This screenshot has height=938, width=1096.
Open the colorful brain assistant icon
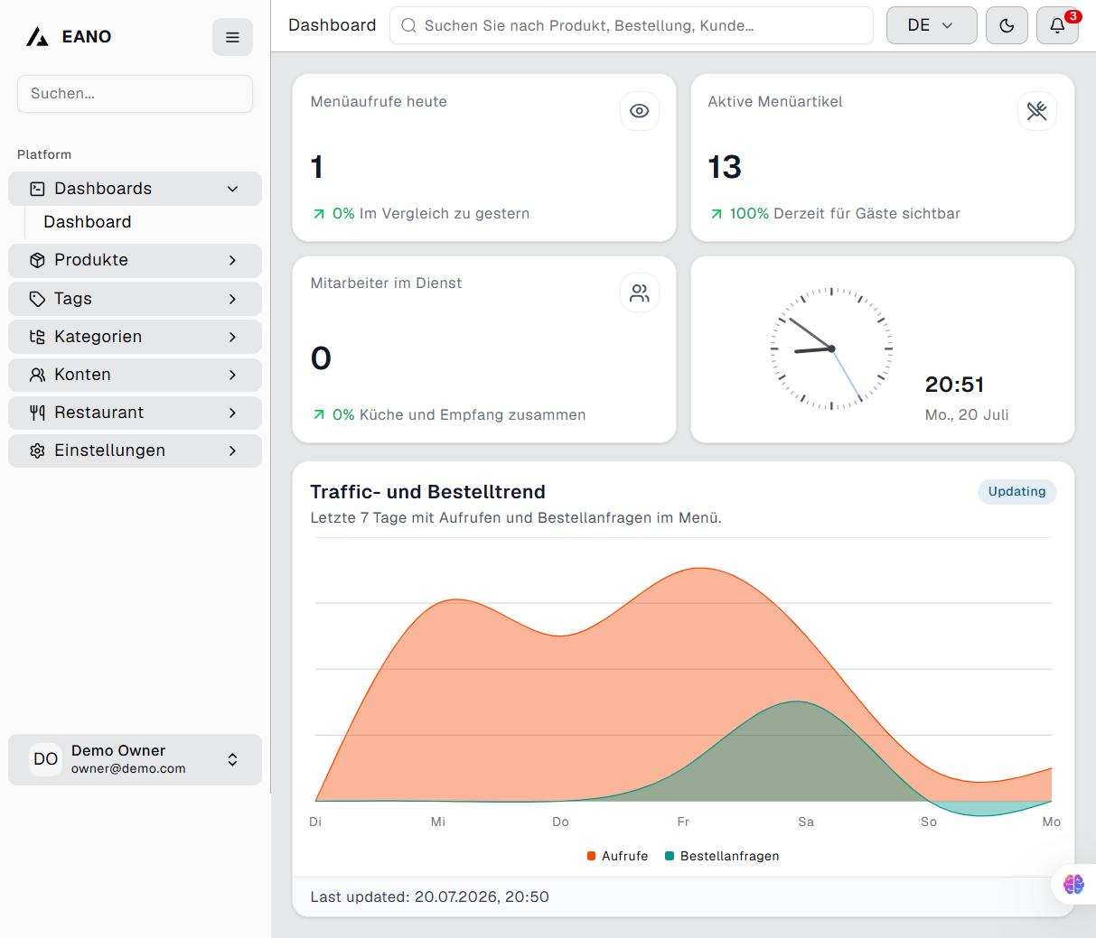1073,884
